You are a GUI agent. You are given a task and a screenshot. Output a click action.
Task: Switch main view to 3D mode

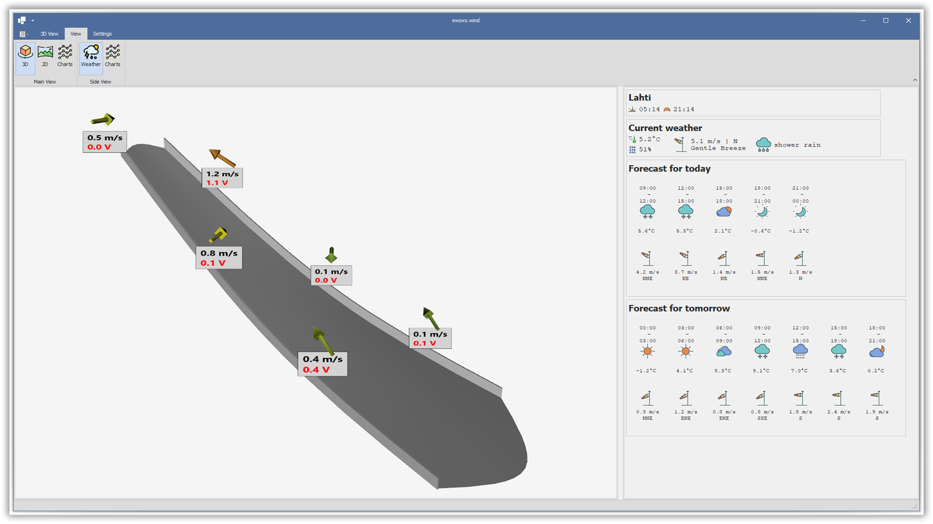tap(25, 56)
